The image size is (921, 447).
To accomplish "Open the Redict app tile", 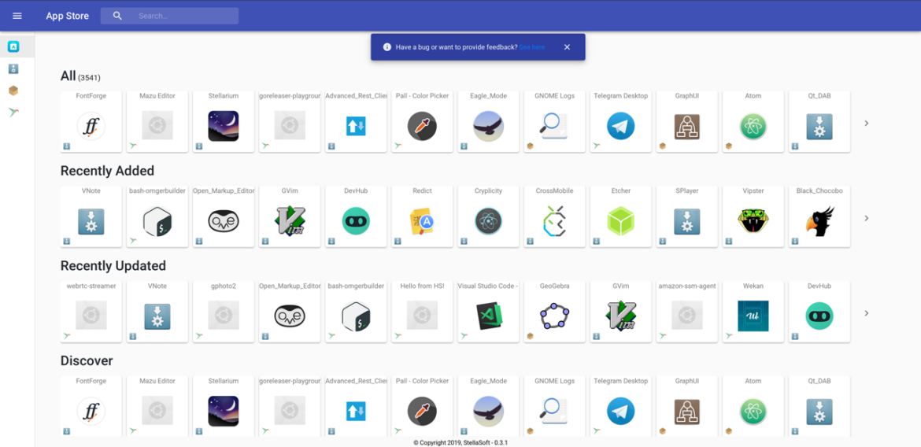I will (x=422, y=217).
